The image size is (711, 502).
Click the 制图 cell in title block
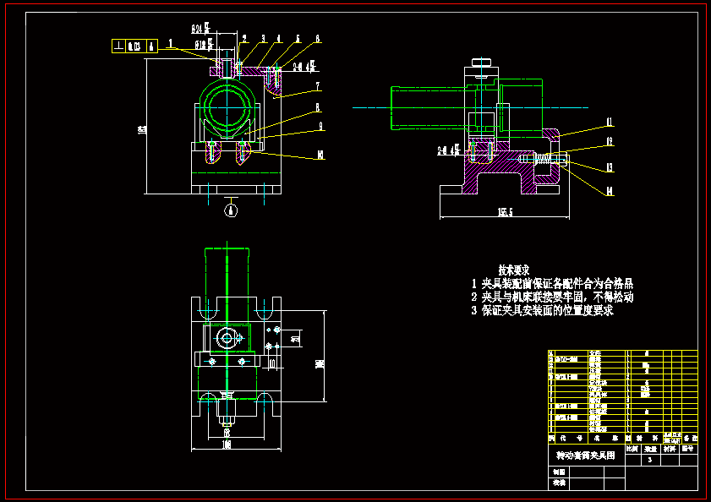(x=558, y=472)
